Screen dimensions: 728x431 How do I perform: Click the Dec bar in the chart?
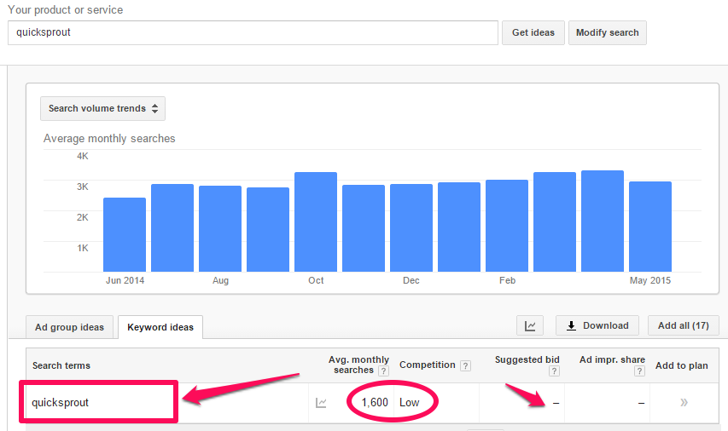(x=411, y=228)
